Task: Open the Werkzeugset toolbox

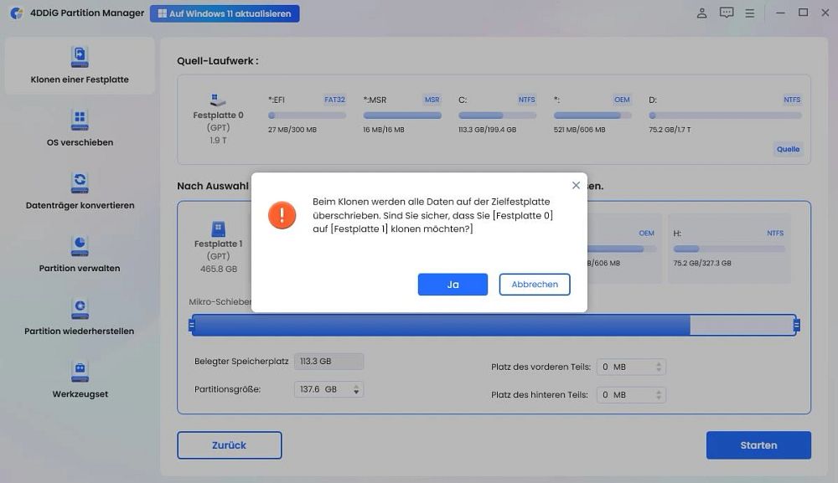Action: point(80,380)
